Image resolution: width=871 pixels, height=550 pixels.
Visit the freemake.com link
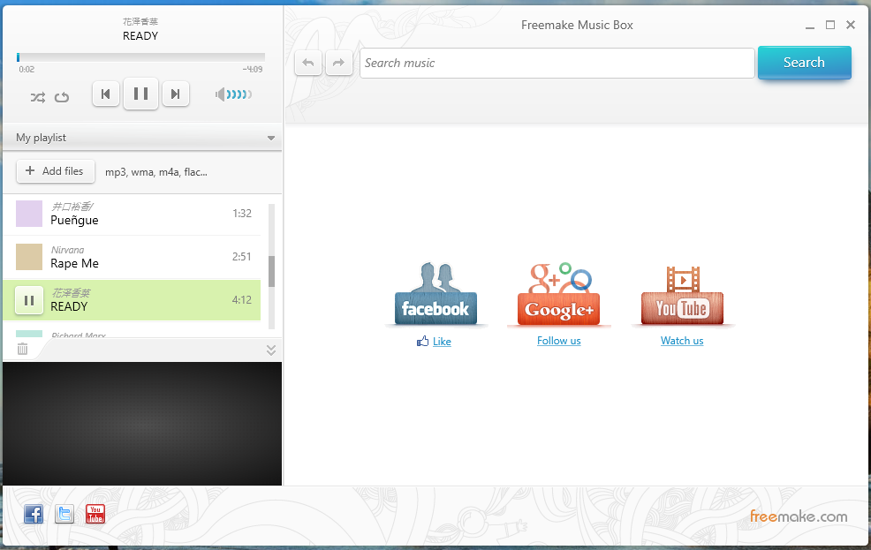pyautogui.click(x=799, y=516)
